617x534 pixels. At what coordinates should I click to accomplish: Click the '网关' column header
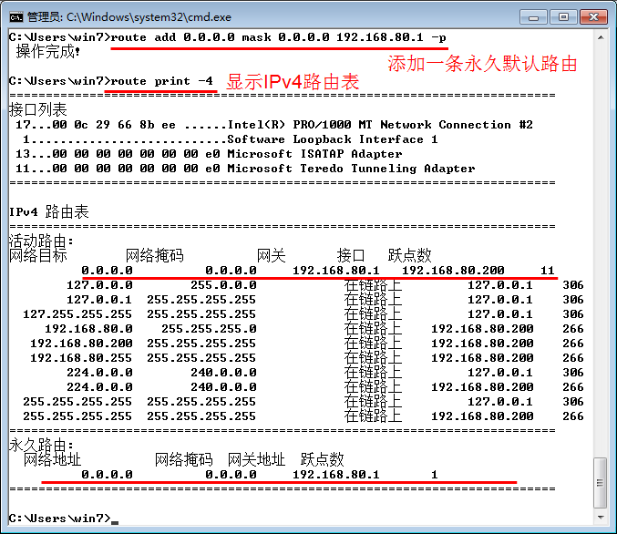(271, 255)
